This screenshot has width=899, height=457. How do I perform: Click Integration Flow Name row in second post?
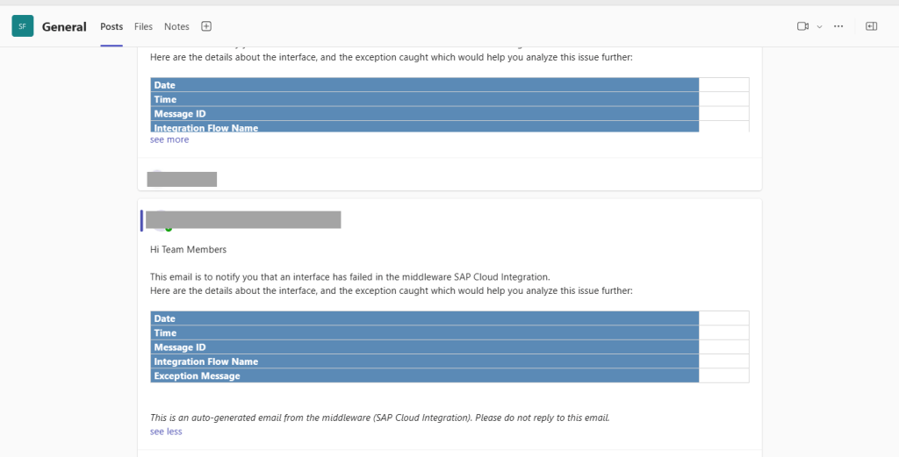tap(424, 361)
